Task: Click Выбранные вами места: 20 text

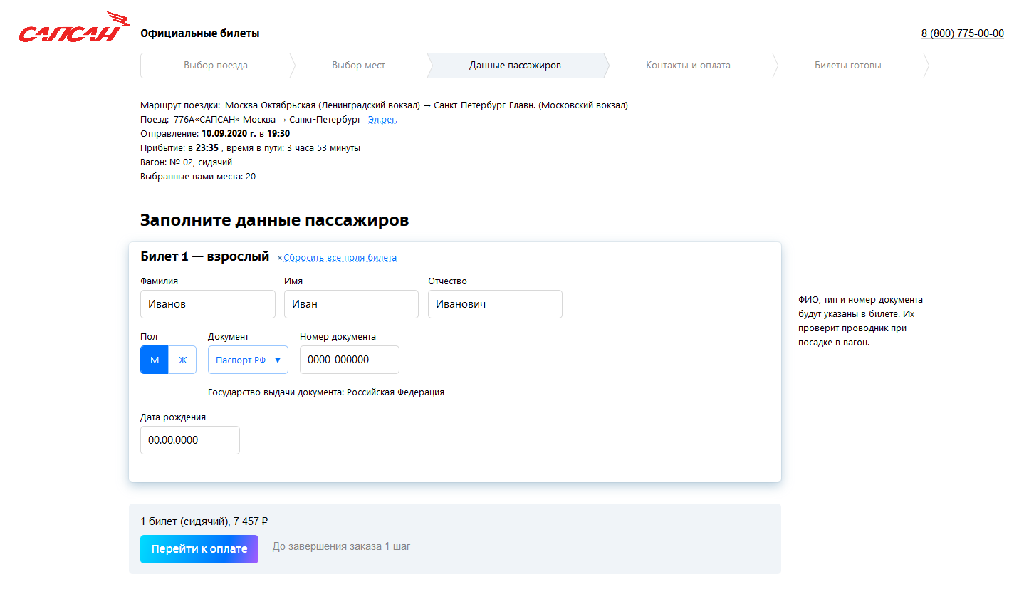Action: 198,177
